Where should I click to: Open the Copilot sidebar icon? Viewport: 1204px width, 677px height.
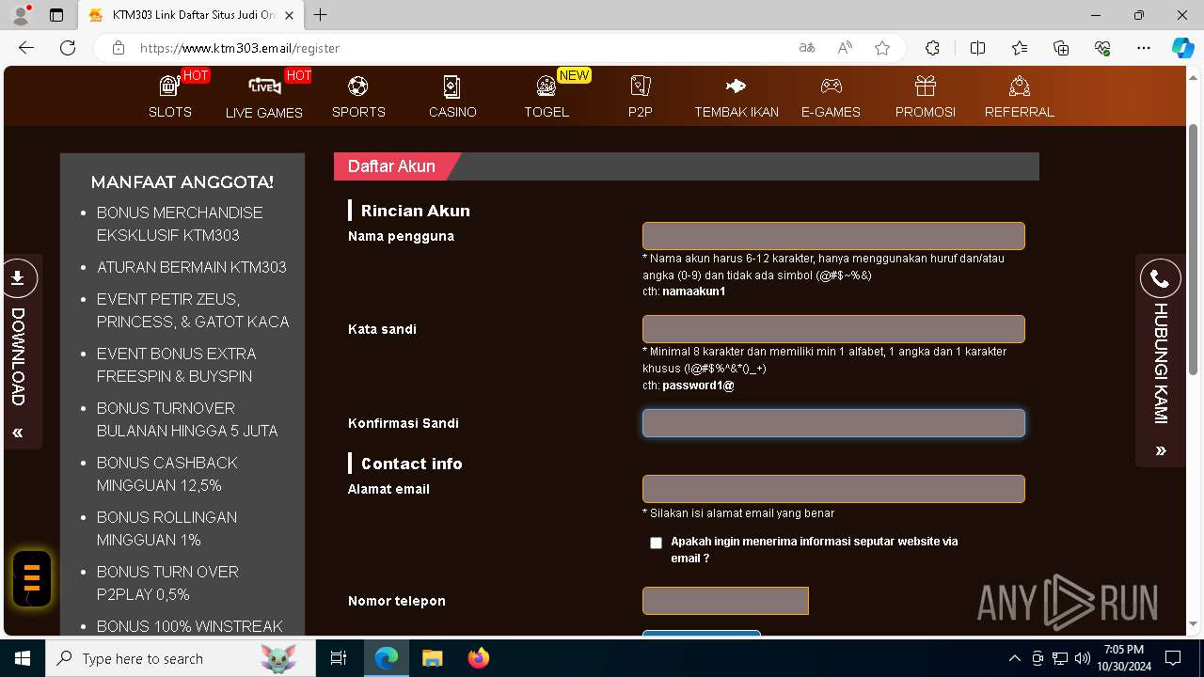pos(1182,48)
